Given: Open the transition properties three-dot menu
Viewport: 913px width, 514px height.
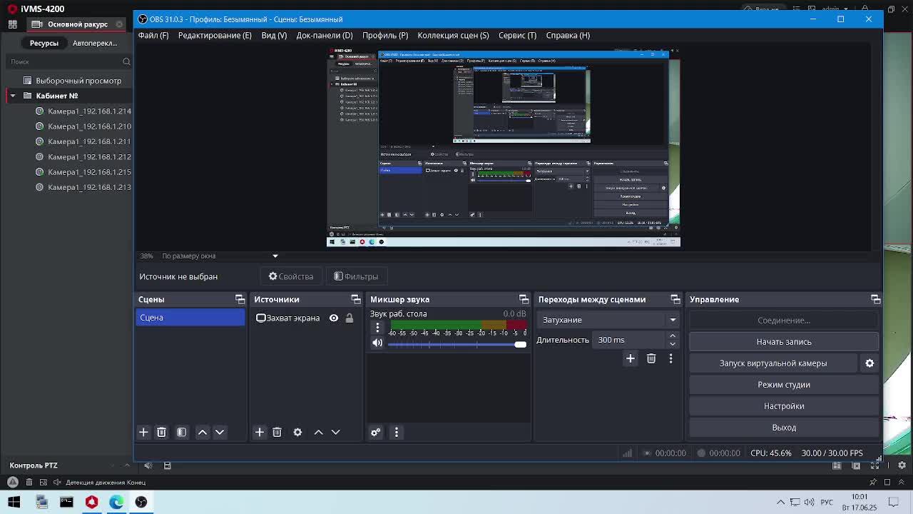Looking at the screenshot, I should tap(670, 358).
